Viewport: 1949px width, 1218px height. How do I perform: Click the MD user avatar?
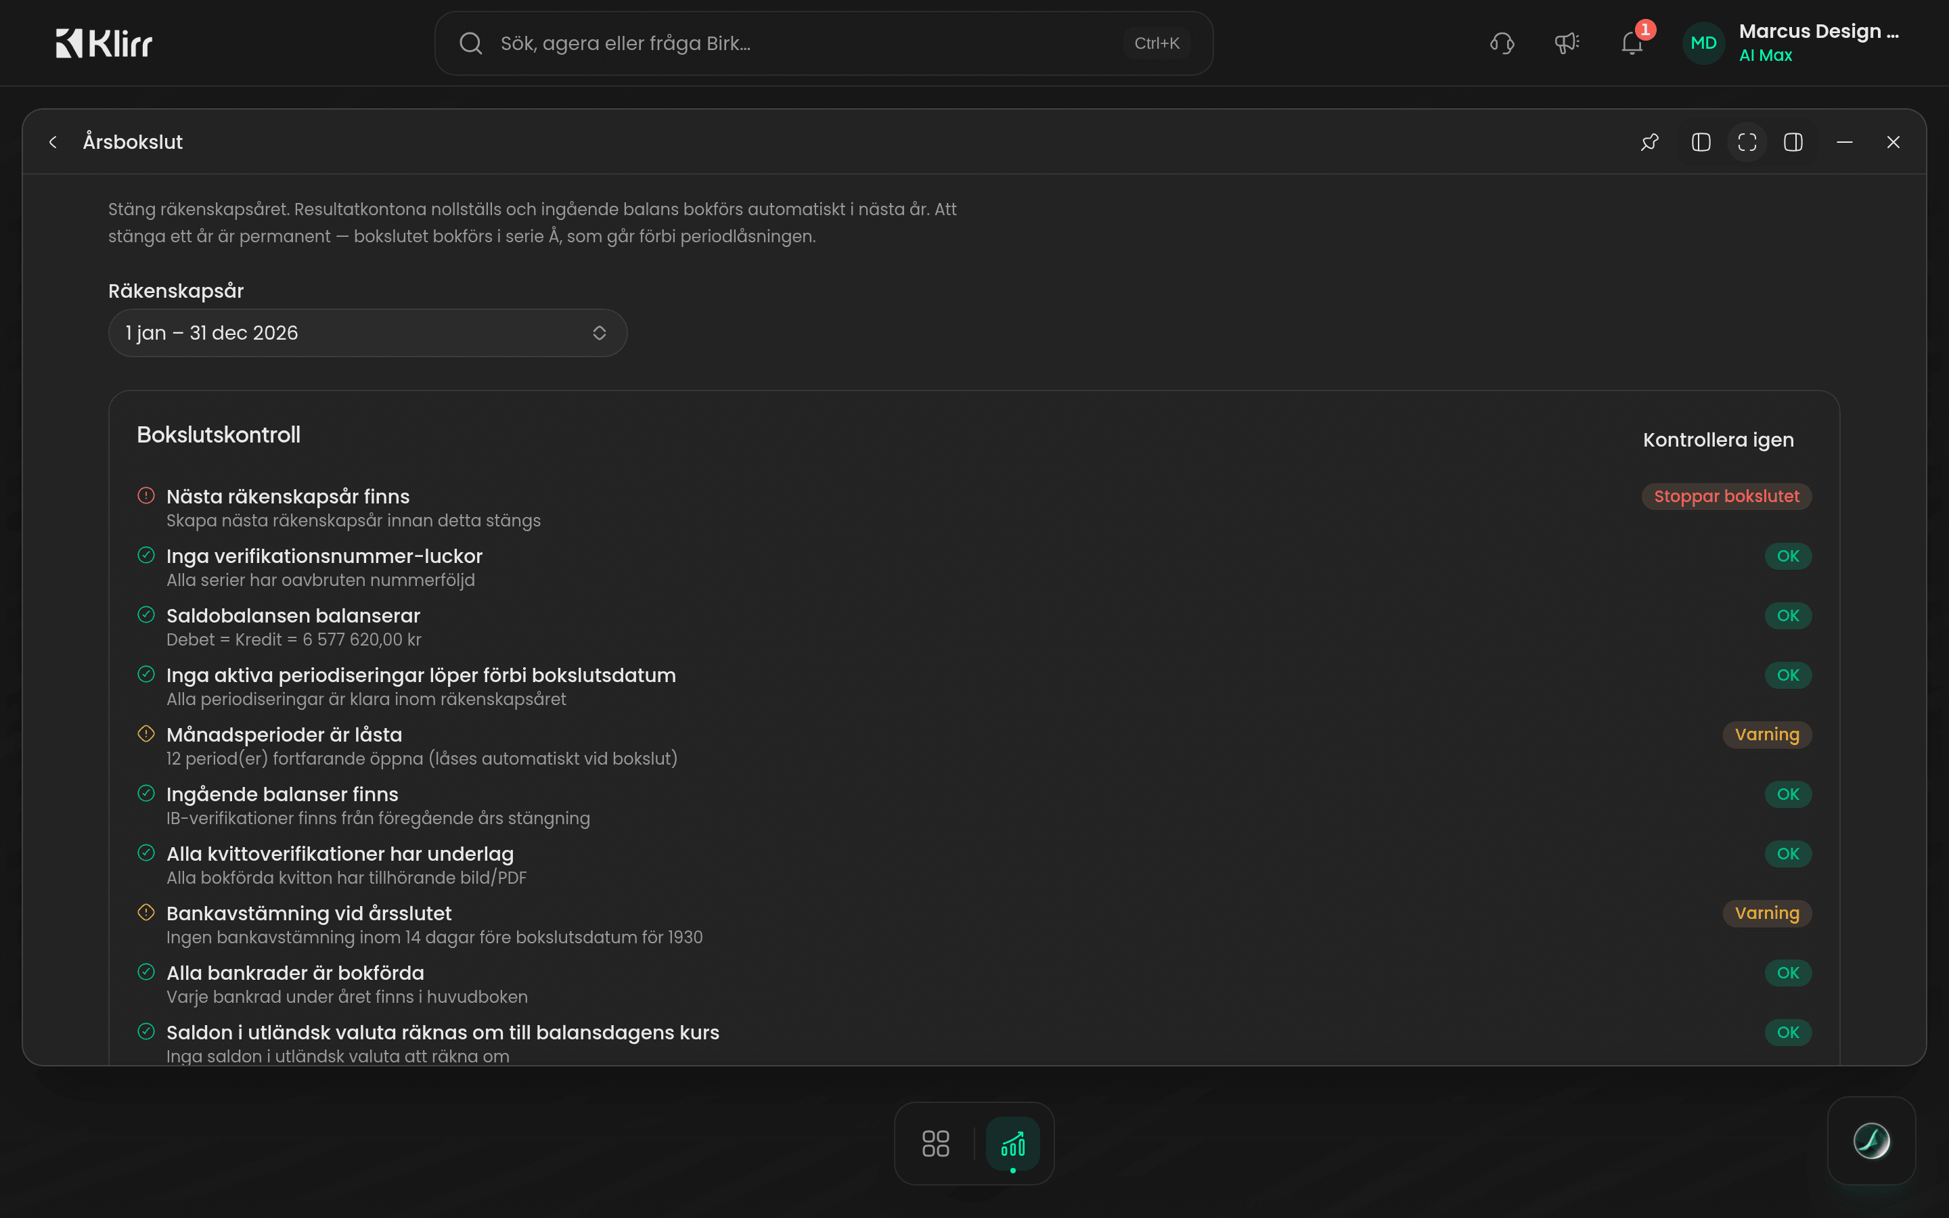pos(1703,43)
